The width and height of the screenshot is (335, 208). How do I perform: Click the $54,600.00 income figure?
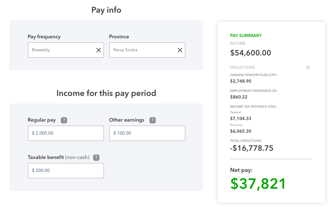pos(250,53)
